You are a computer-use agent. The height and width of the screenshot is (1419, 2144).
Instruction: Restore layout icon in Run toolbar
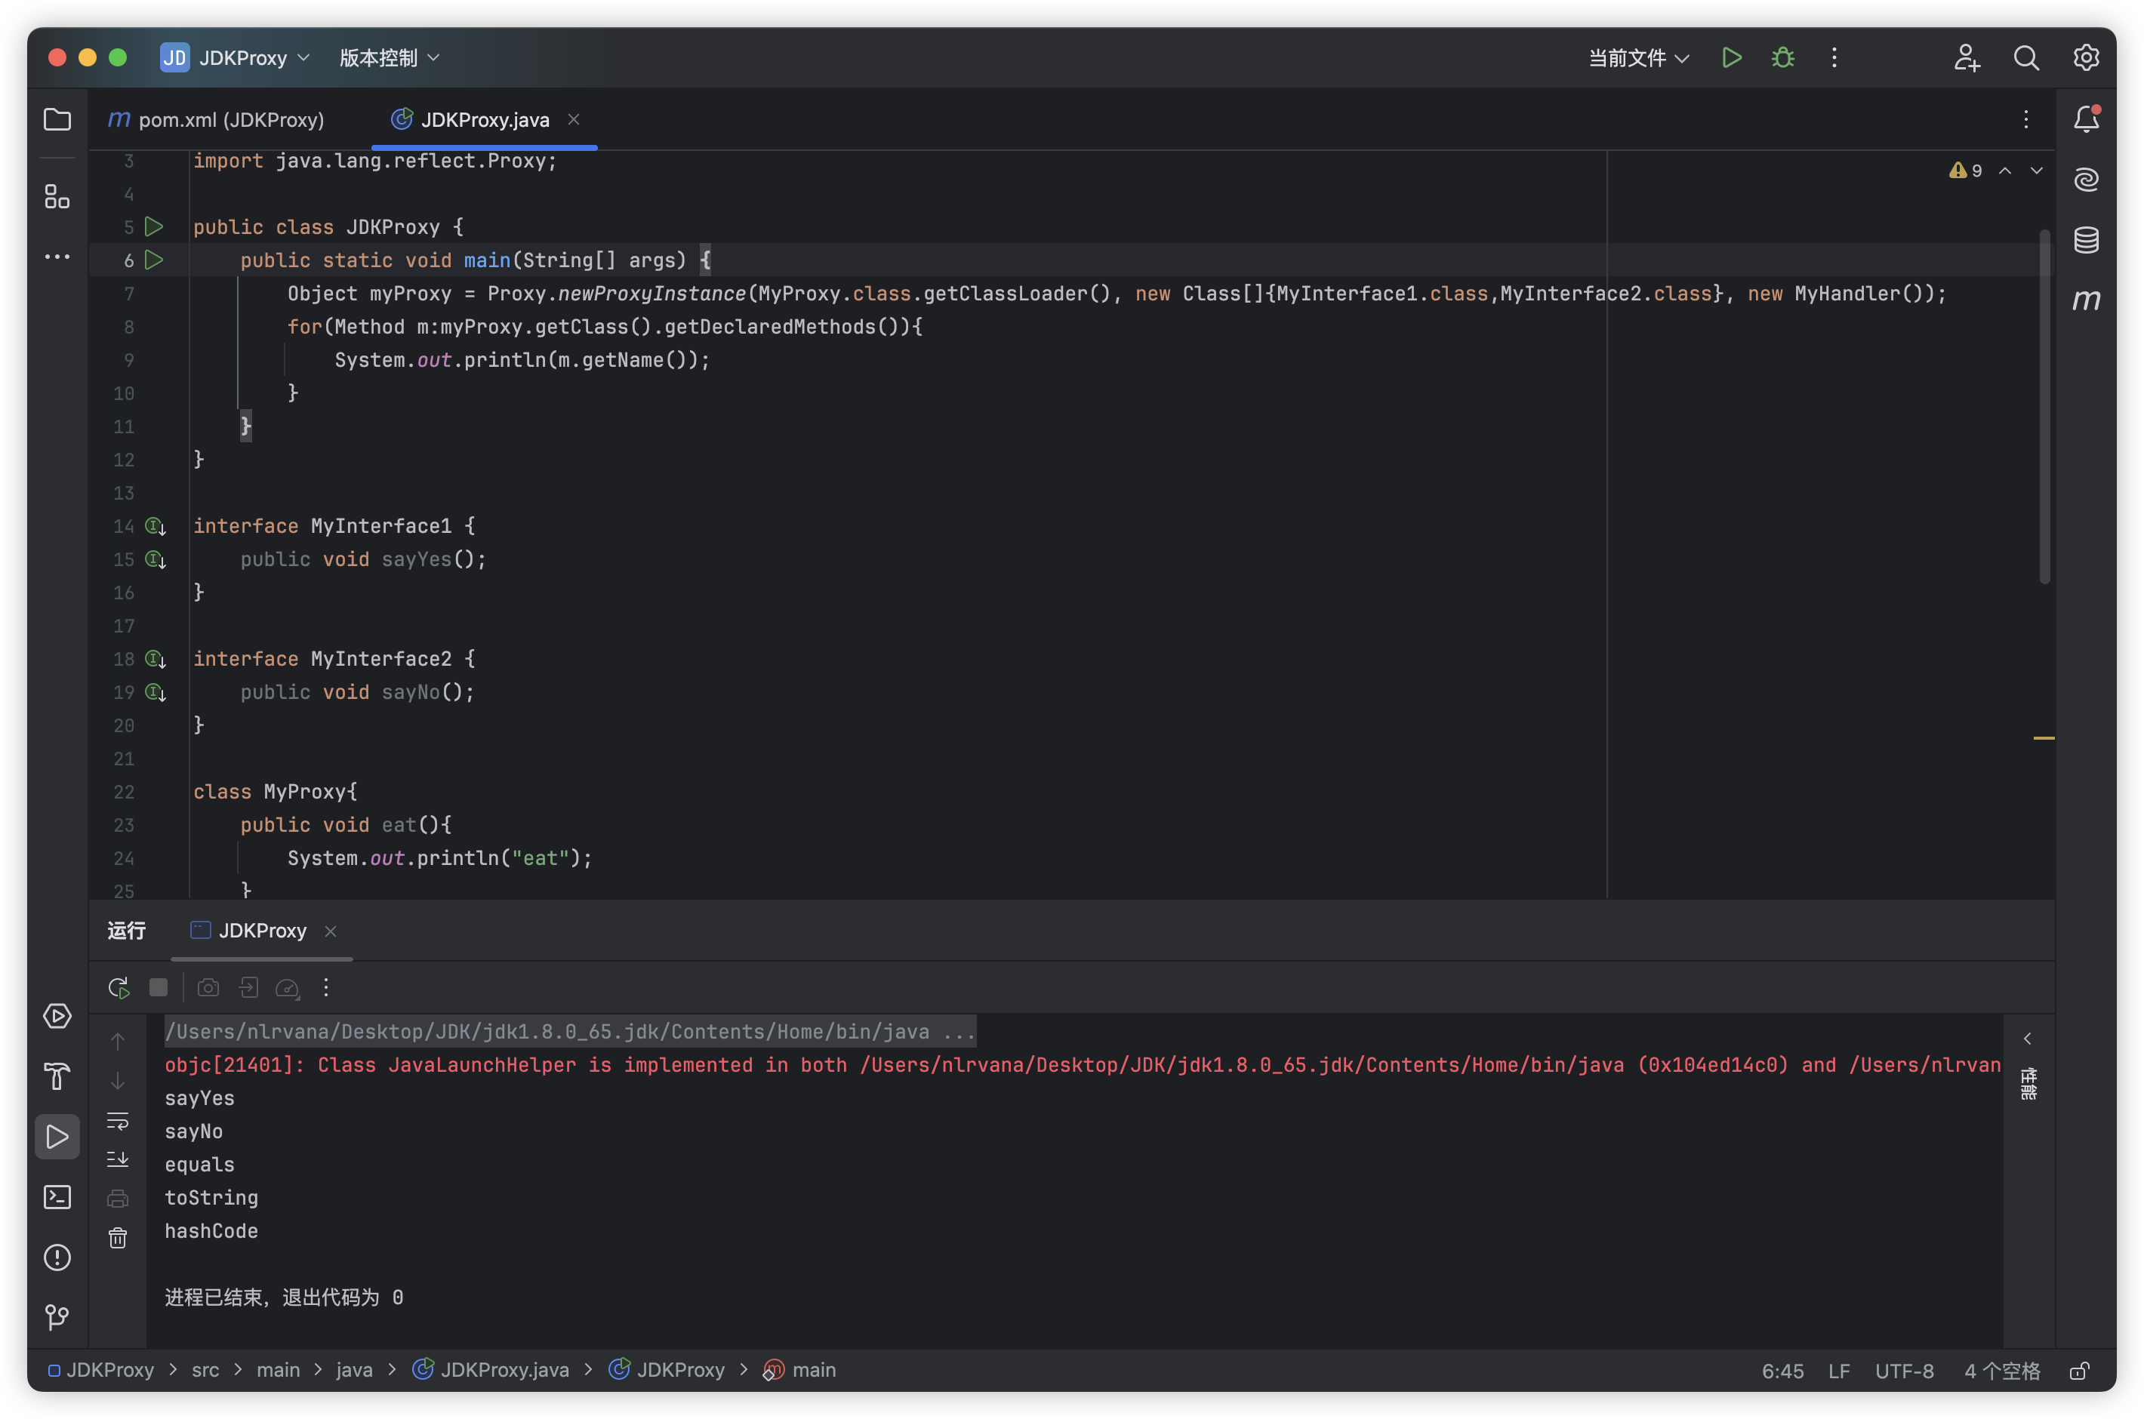(249, 987)
